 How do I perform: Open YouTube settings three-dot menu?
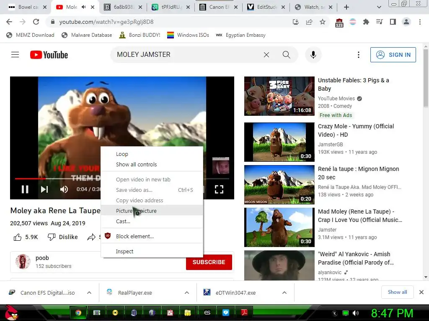click(x=359, y=55)
